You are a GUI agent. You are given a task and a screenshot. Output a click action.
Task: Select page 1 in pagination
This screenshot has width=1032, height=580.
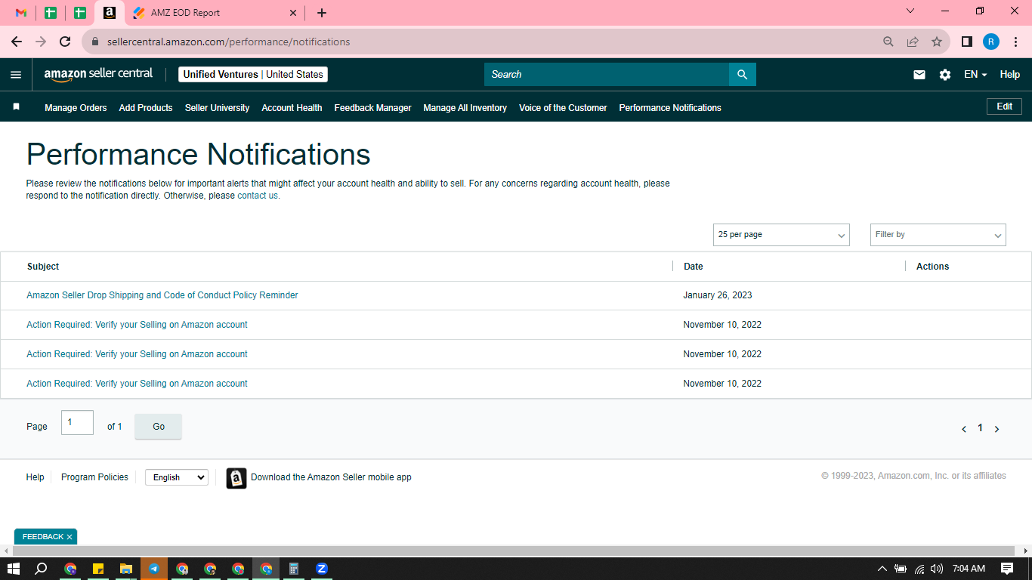coord(980,428)
